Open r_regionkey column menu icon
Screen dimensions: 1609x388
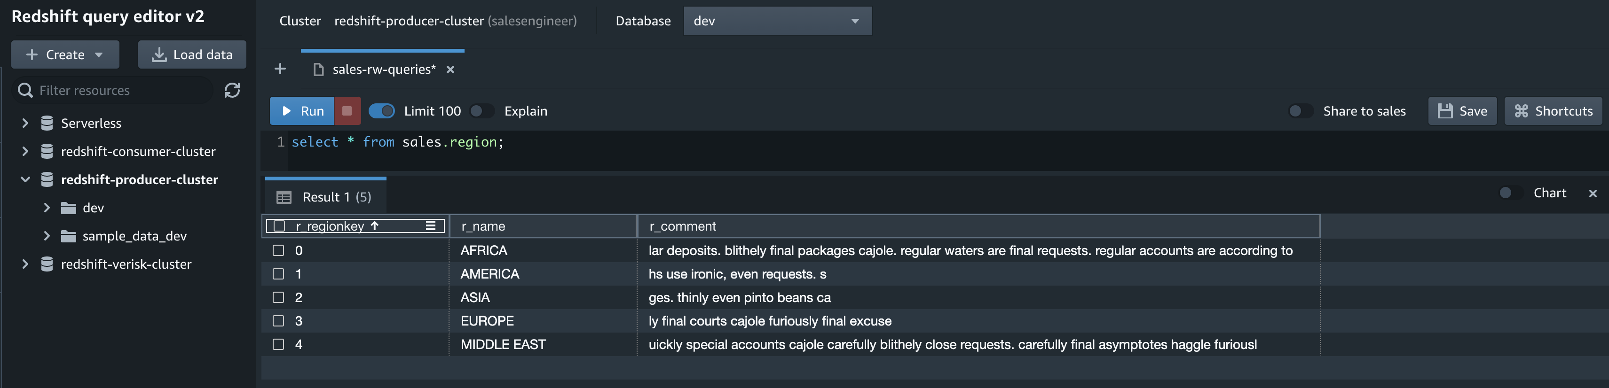(430, 226)
